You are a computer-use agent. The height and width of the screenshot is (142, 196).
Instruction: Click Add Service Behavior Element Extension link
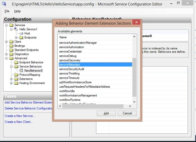click(x=29, y=102)
